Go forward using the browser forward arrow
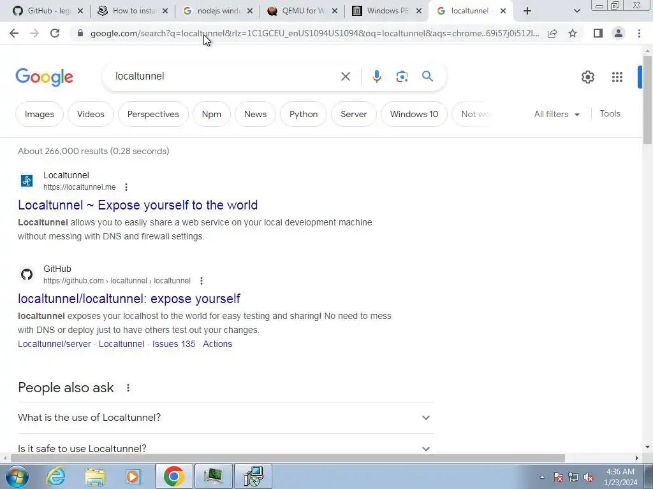Viewport: 653px width, 489px height. coord(34,33)
